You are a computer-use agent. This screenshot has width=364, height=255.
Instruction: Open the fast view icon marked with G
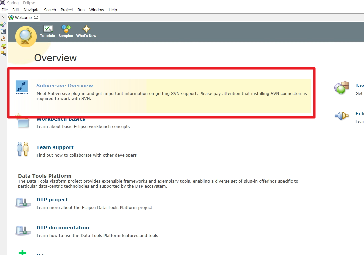pos(3,24)
